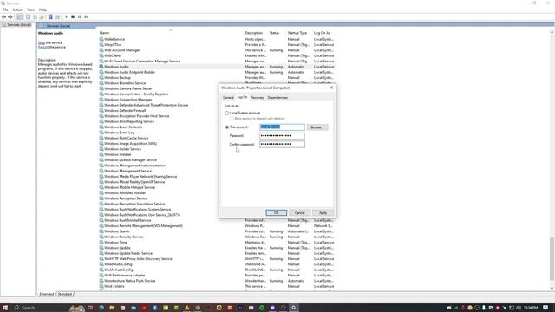Click Apply in the properties dialog
Image resolution: width=555 pixels, height=312 pixels.
pos(323,212)
